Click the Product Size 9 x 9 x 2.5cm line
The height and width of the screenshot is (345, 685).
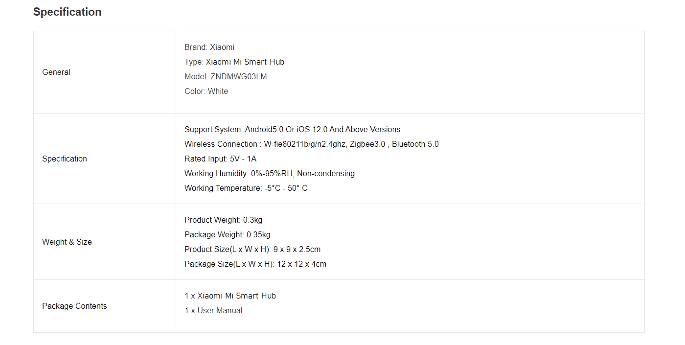point(252,249)
